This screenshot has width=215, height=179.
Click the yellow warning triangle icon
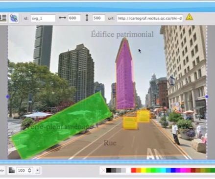click(x=189, y=17)
